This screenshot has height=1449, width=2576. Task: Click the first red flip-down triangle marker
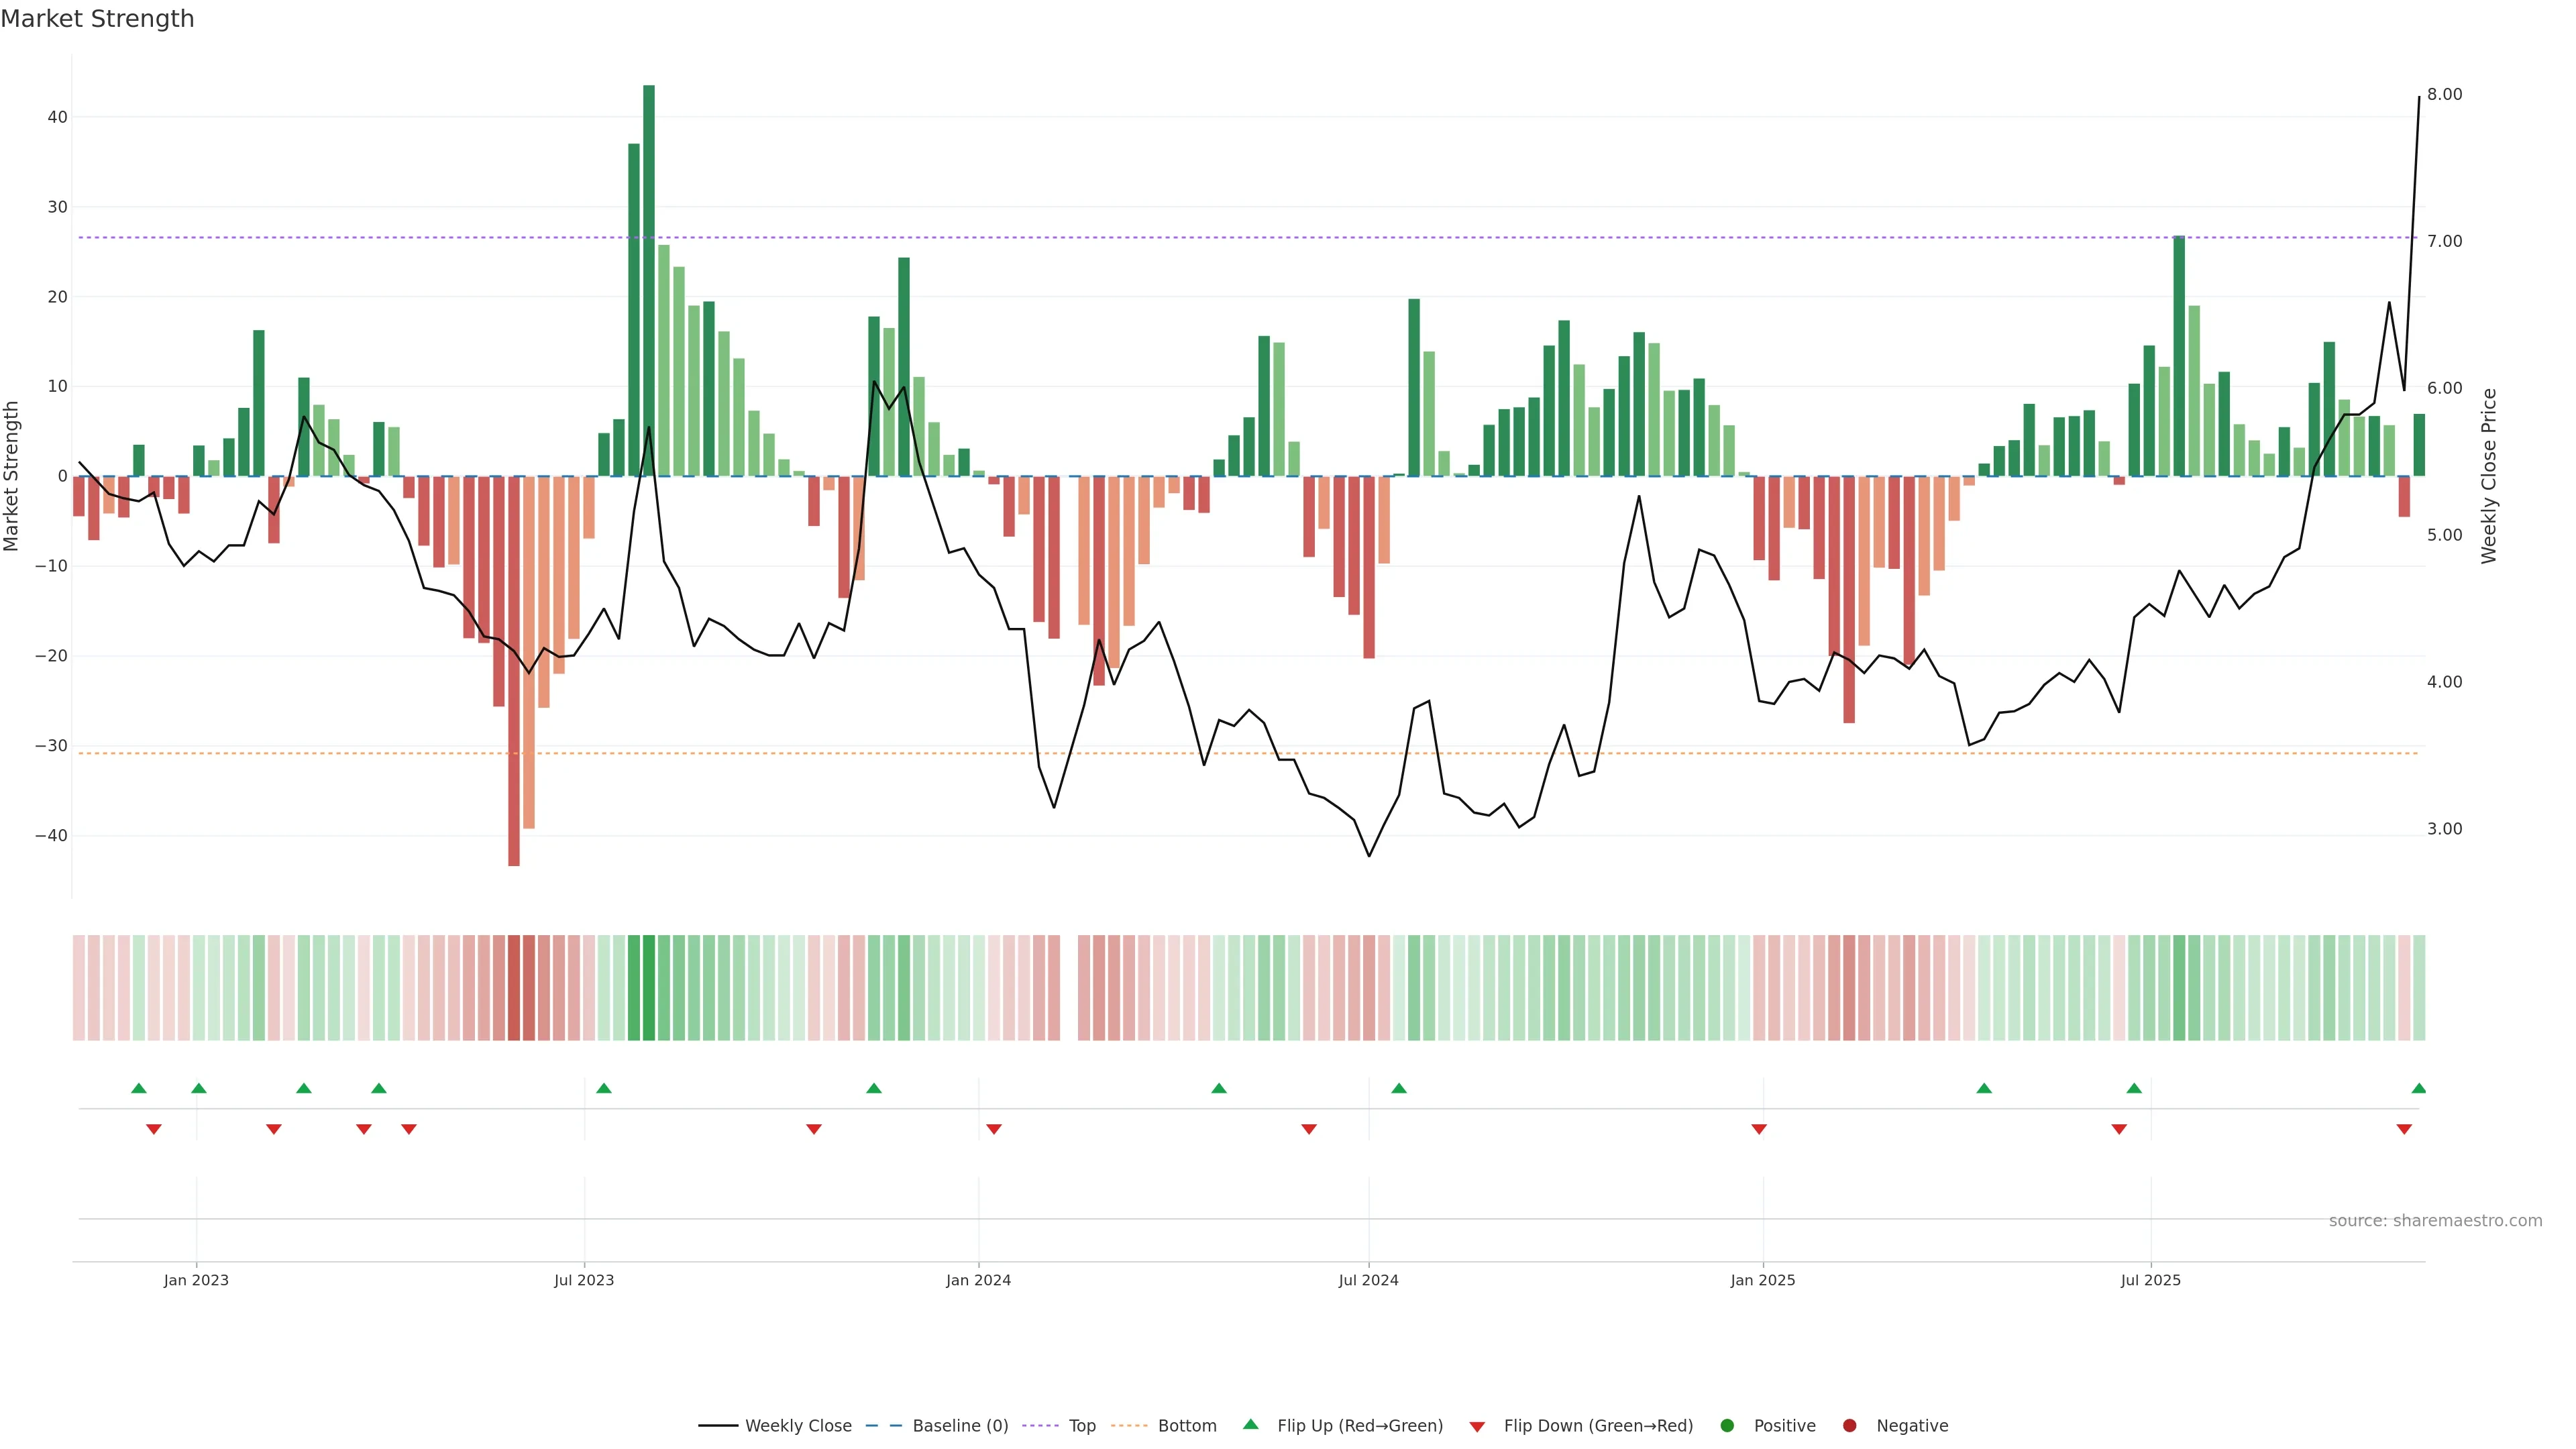coord(154,1129)
